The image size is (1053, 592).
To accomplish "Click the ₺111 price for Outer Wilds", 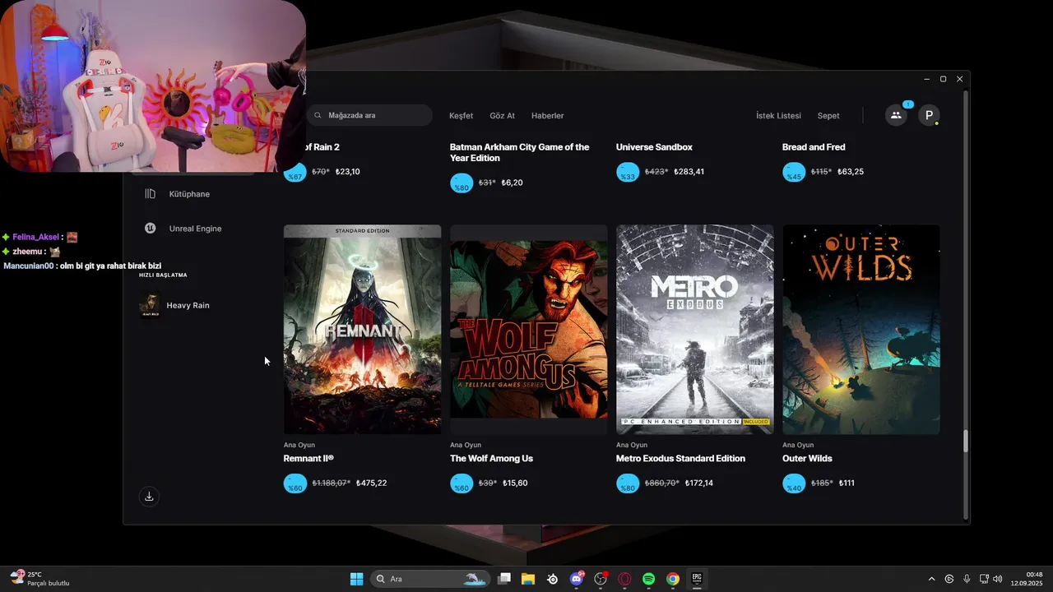I will click(847, 483).
